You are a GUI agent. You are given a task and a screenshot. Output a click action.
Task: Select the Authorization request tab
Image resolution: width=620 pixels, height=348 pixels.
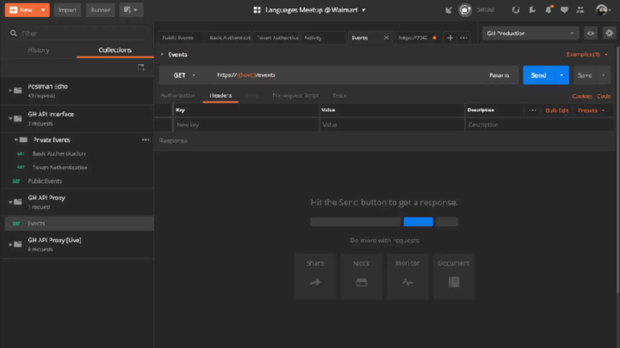[178, 95]
